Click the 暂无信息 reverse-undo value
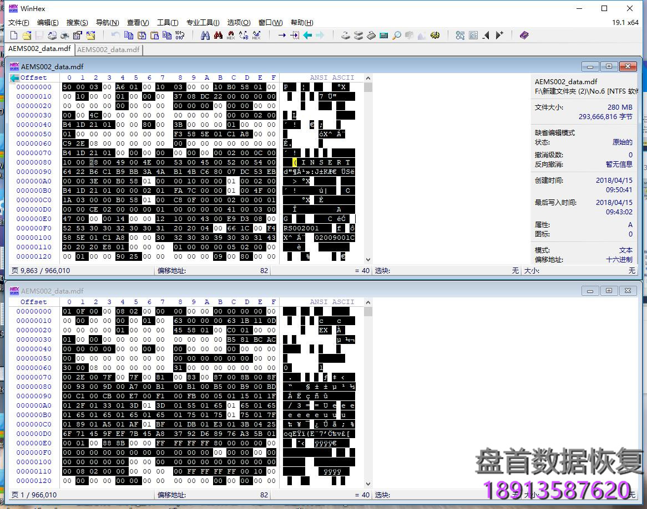This screenshot has height=509, width=647. pyautogui.click(x=619, y=164)
